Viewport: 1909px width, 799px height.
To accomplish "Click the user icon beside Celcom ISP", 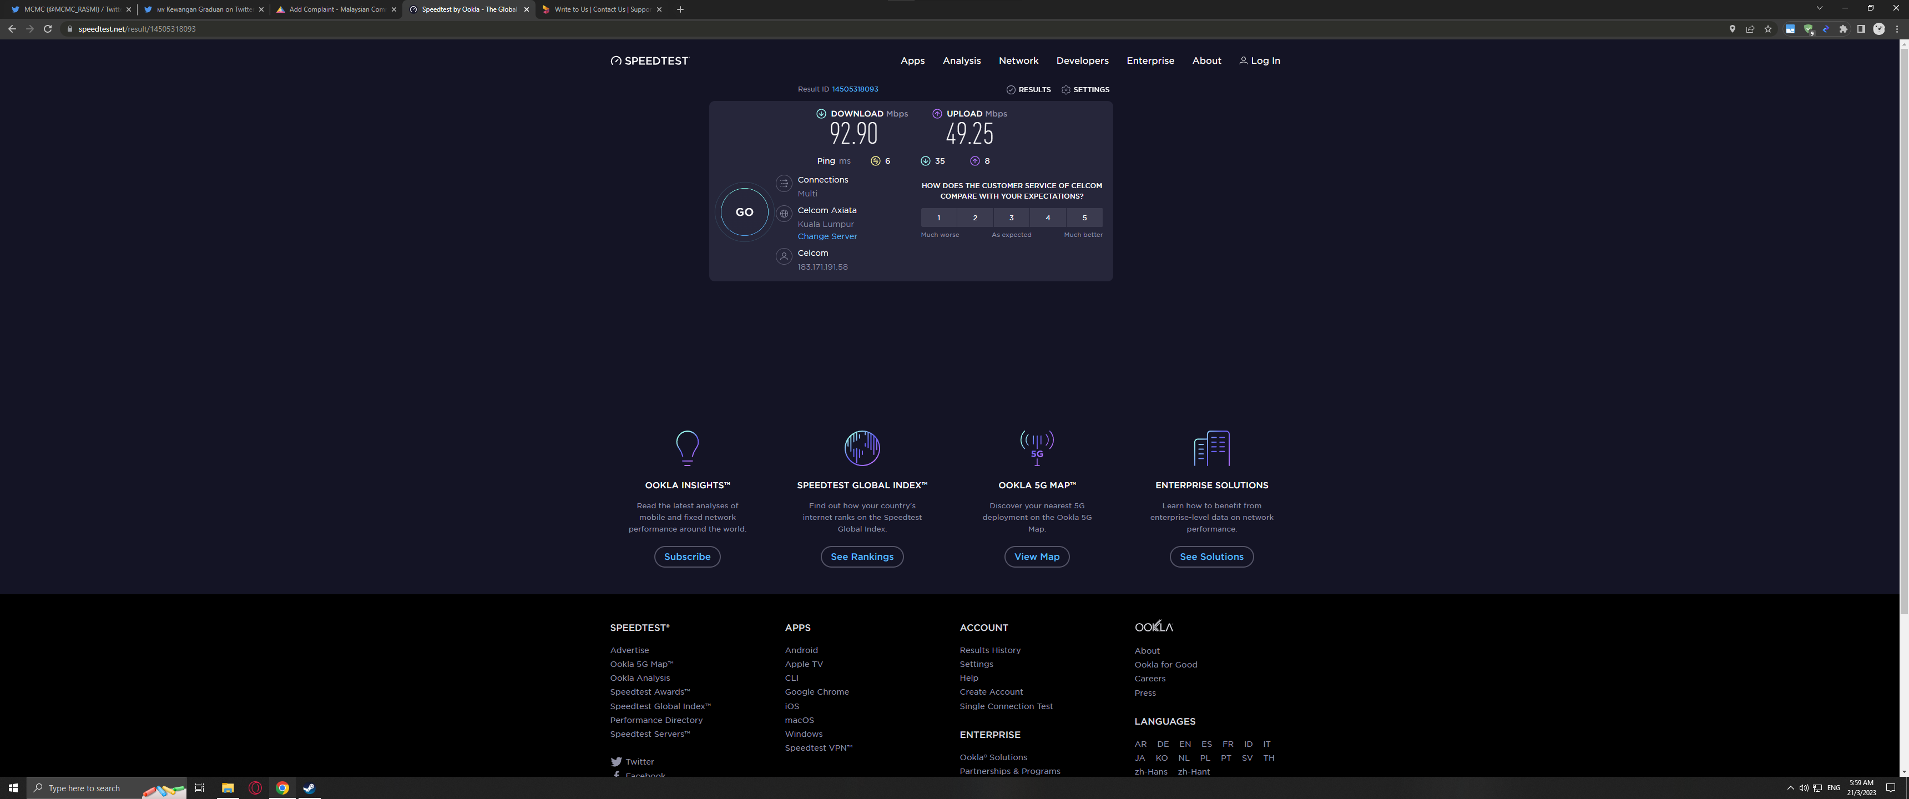I will [784, 256].
